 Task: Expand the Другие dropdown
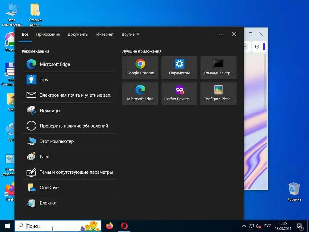[x=130, y=34]
